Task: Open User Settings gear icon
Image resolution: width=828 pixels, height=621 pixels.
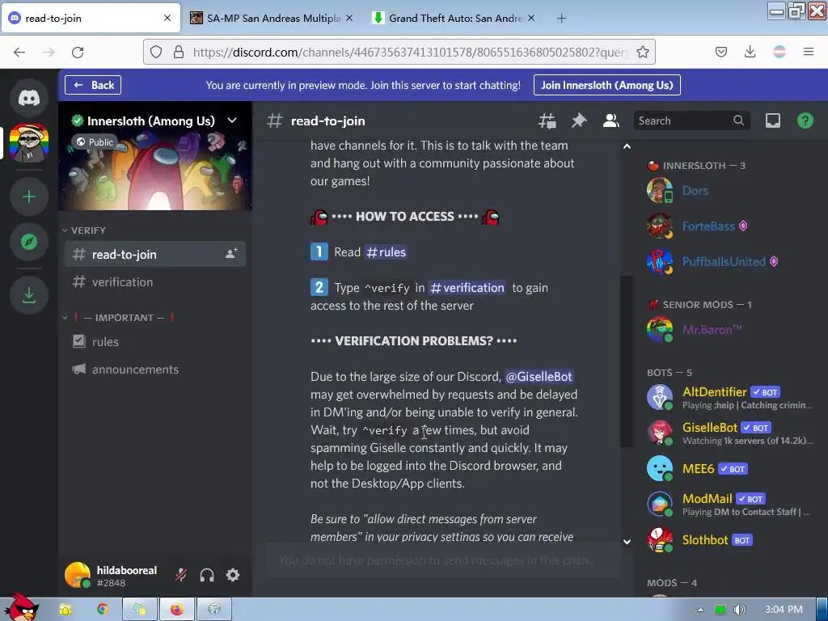Action: coord(233,575)
